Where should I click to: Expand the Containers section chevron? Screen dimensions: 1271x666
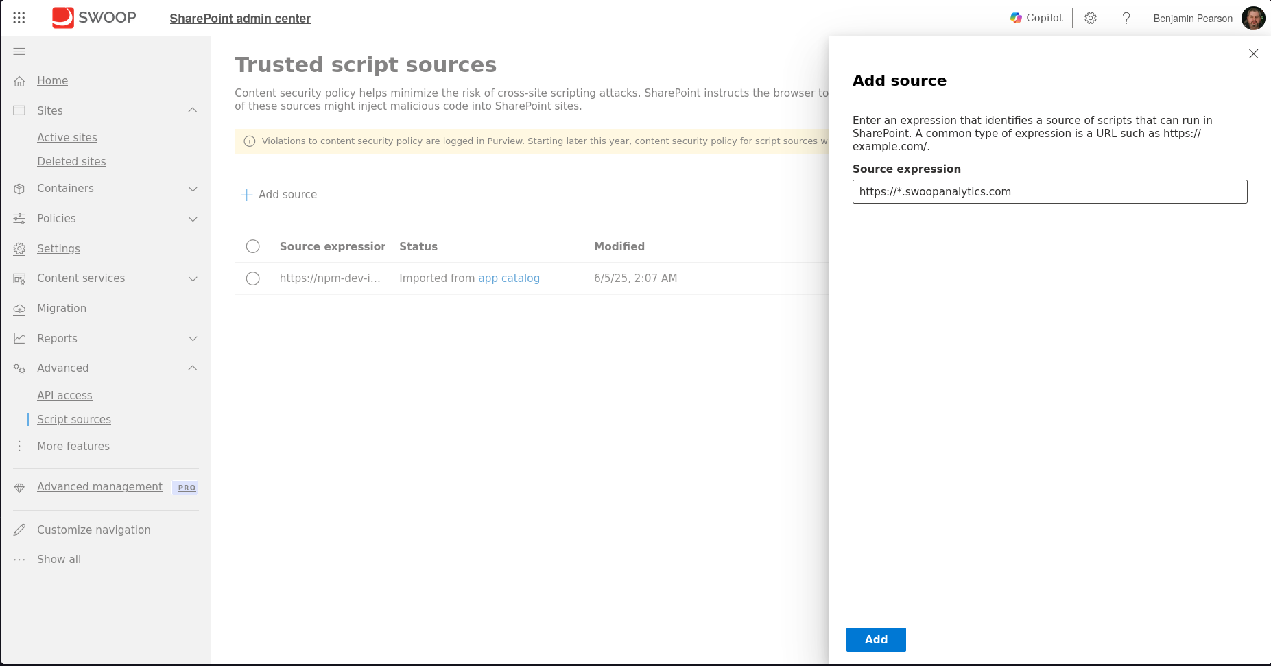(193, 189)
